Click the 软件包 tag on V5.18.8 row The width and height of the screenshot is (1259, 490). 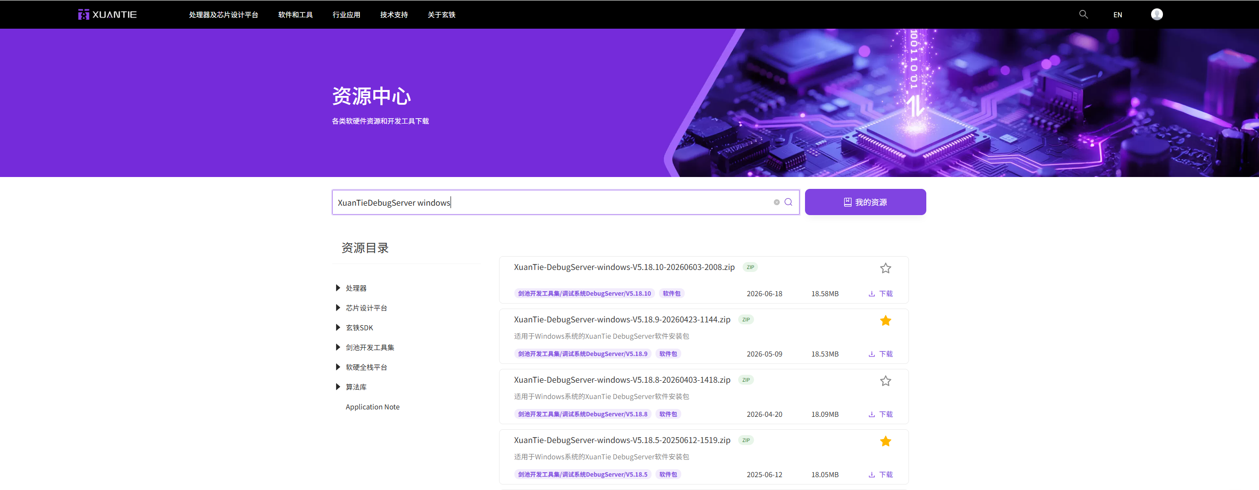[668, 414]
